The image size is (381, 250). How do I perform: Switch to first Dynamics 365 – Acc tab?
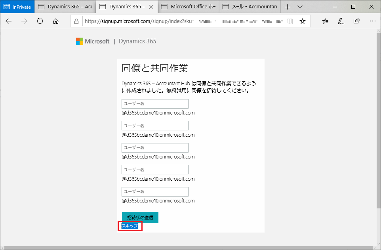click(x=65, y=7)
